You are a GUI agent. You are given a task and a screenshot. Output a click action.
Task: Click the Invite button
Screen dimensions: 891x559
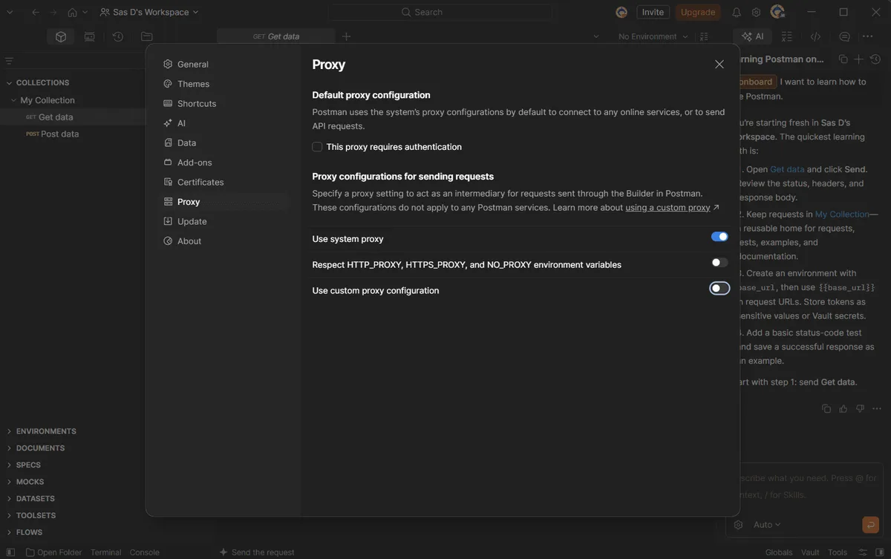pos(653,12)
